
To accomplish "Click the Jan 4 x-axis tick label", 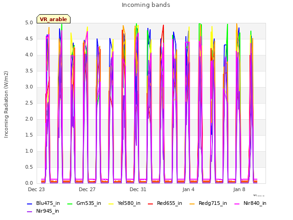I will [x=189, y=189].
